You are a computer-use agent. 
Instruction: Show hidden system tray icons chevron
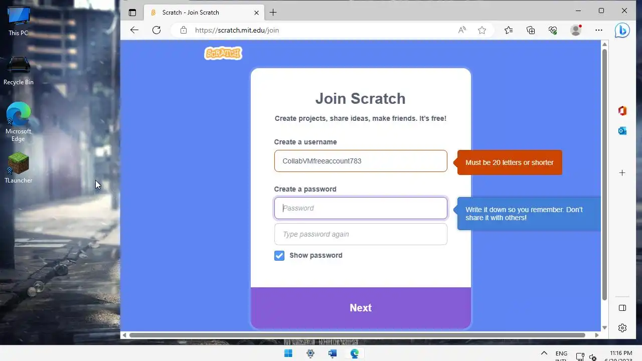coord(544,353)
